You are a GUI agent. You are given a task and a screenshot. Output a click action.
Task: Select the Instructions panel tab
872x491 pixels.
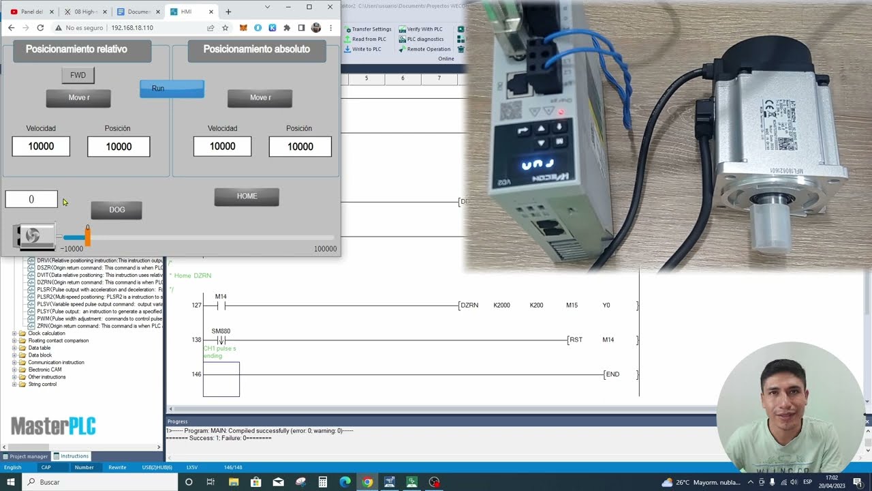click(x=71, y=456)
